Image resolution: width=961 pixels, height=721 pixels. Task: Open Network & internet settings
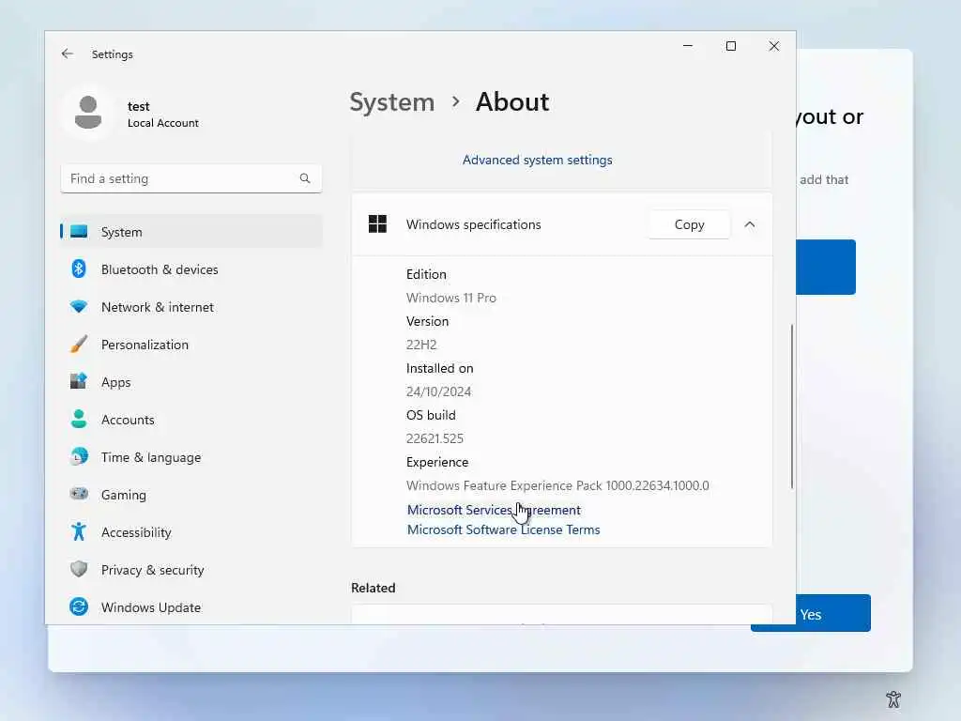[191, 307]
